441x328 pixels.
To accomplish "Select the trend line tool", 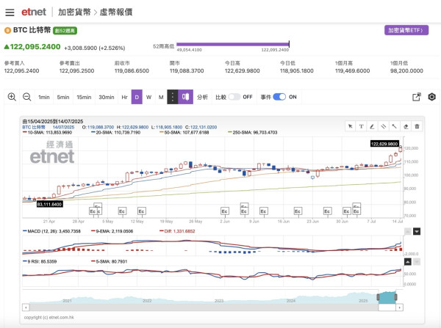I will coord(394,126).
